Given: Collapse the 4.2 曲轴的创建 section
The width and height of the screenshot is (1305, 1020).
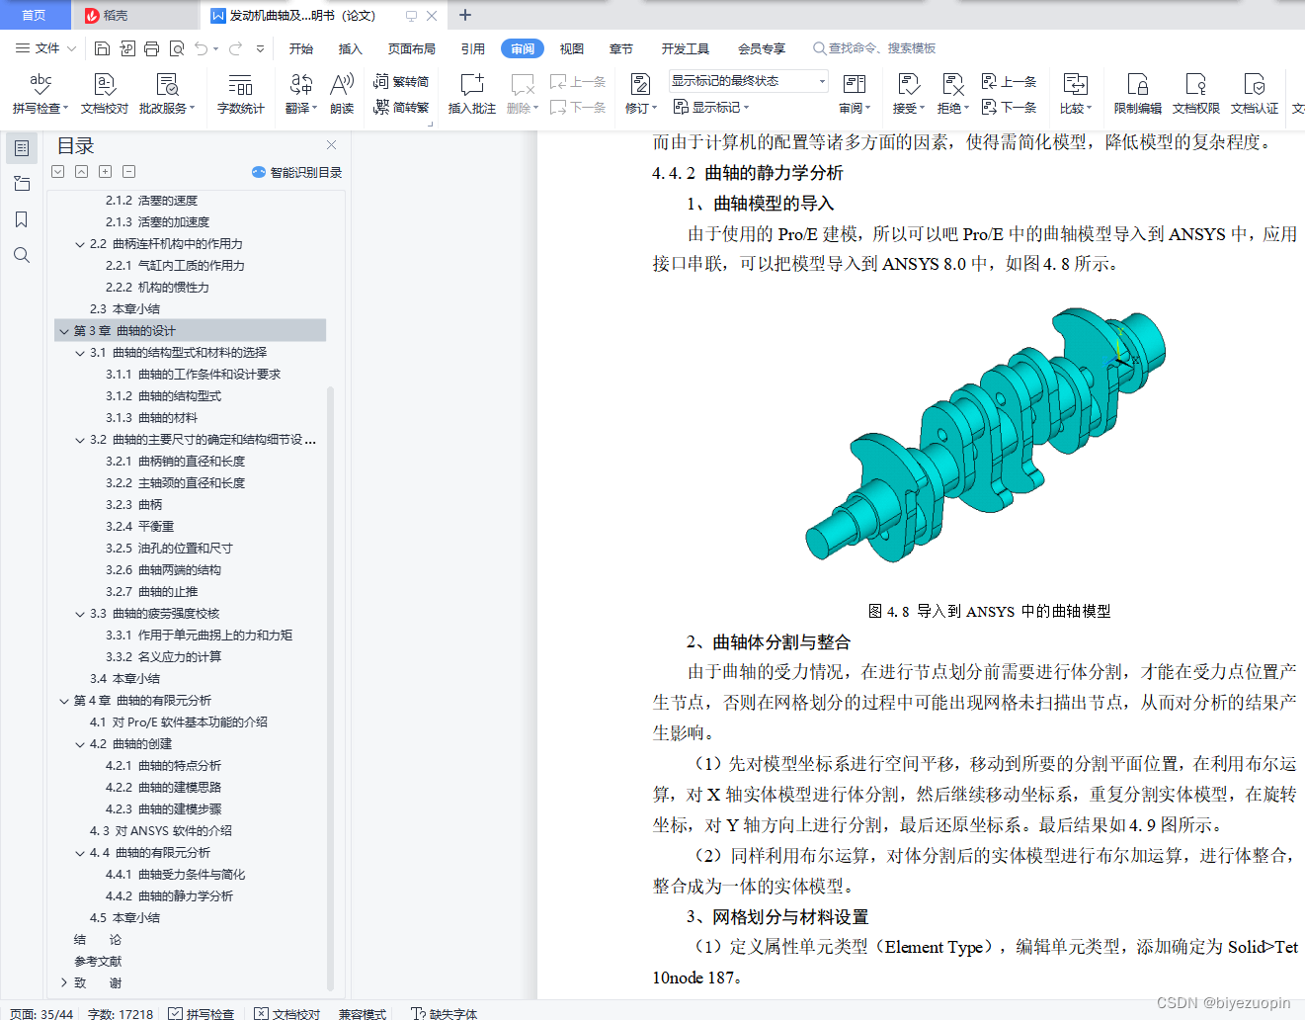Looking at the screenshot, I should click(80, 744).
